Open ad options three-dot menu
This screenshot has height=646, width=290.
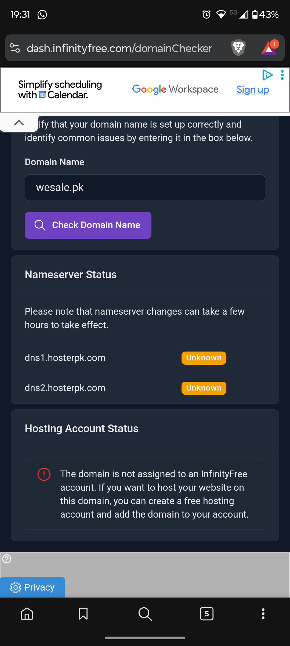[282, 75]
